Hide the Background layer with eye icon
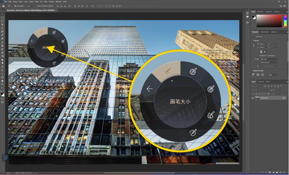Viewport: 289px width, 175px height. 253,98
